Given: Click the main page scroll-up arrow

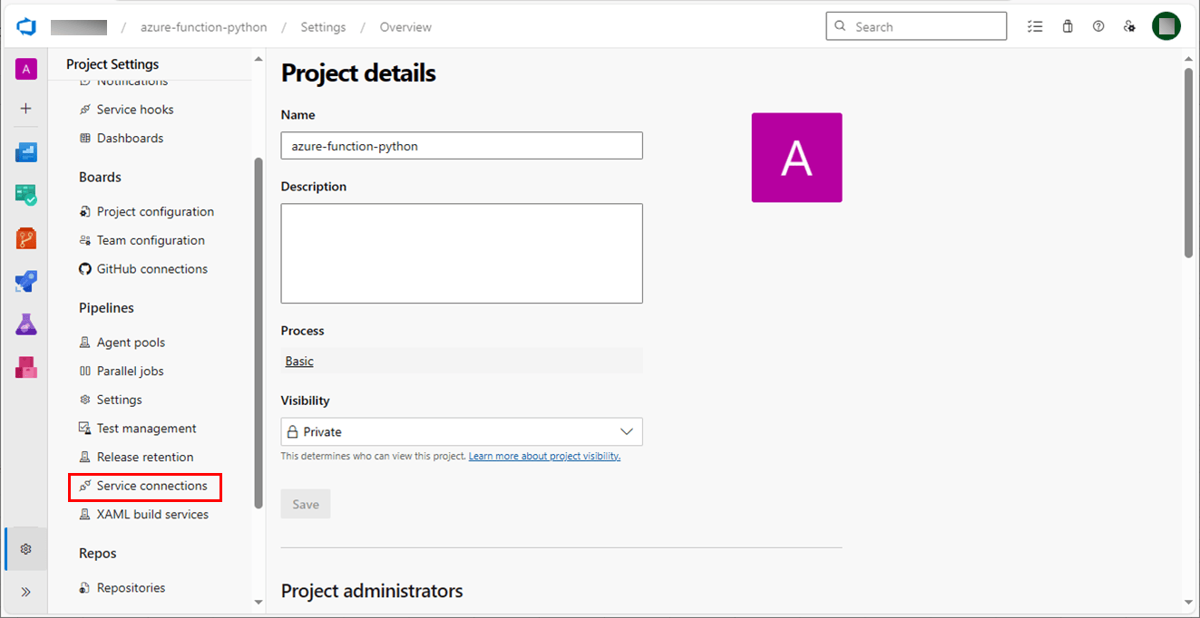Looking at the screenshot, I should pyautogui.click(x=1188, y=60).
